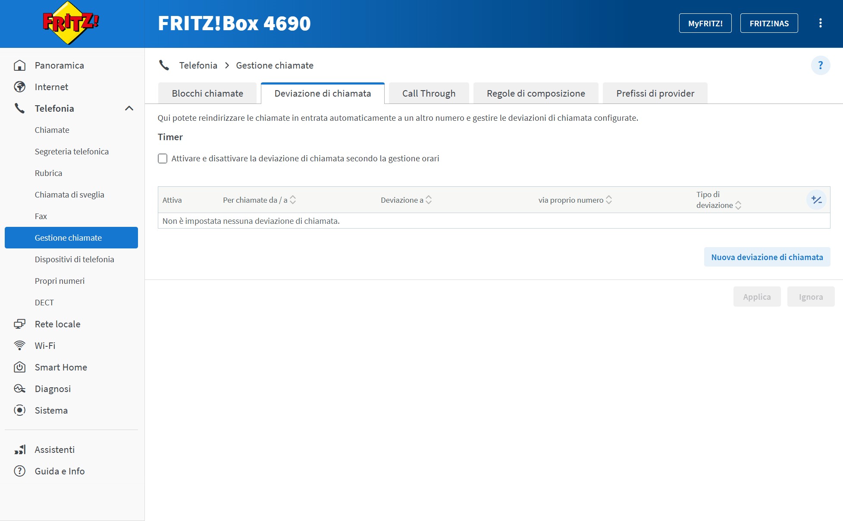Viewport: 843px width, 521px height.
Task: Open Wi-Fi menu label
Action: tap(45, 346)
